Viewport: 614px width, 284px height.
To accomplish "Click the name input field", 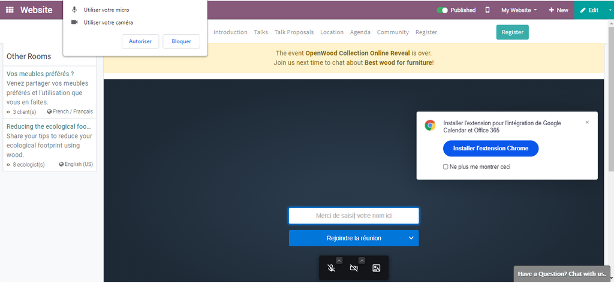I will pos(354,216).
